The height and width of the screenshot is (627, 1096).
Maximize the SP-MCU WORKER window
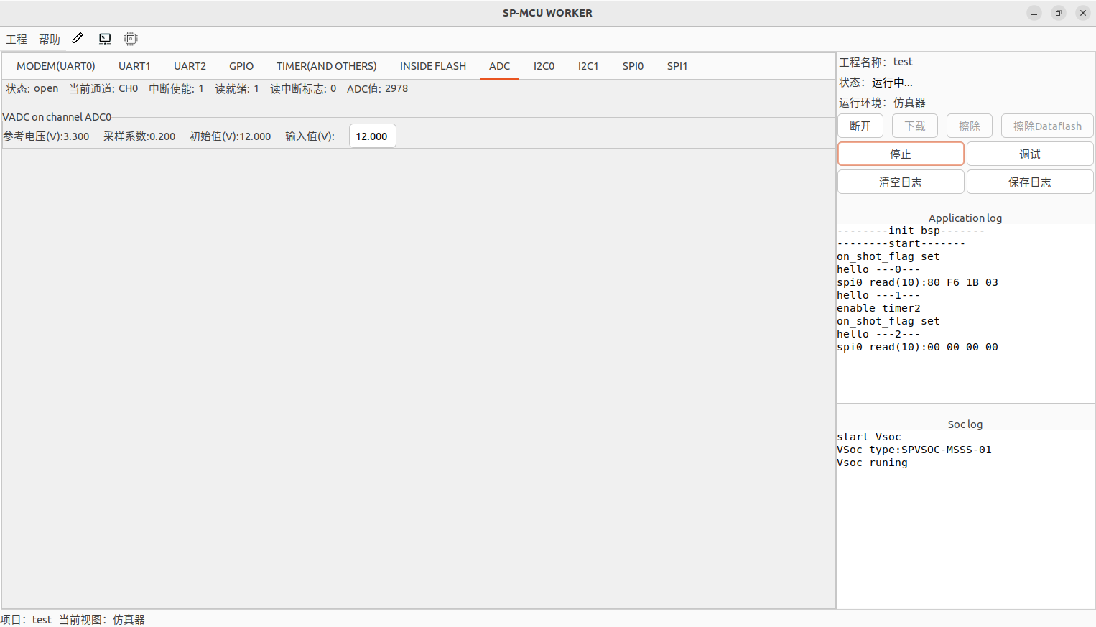click(1058, 13)
